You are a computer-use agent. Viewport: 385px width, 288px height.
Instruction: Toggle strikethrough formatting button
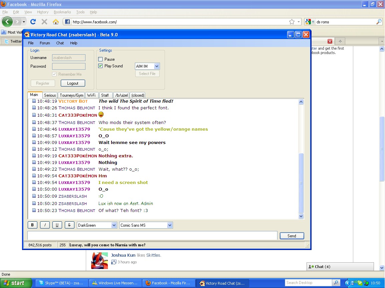point(69,225)
